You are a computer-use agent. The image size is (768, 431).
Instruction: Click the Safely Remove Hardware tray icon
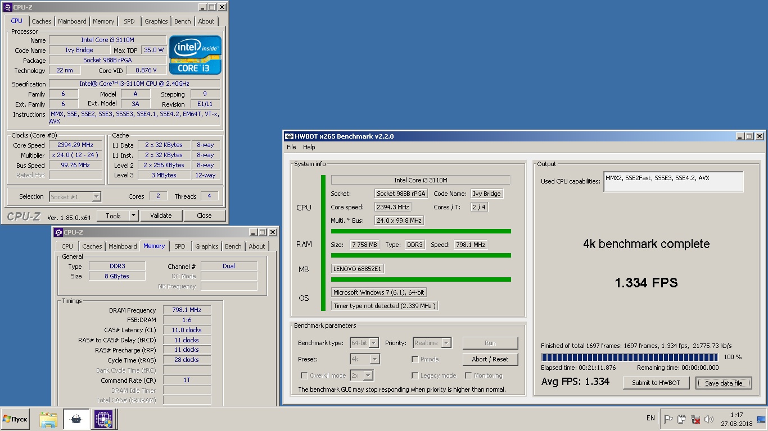pyautogui.click(x=681, y=419)
